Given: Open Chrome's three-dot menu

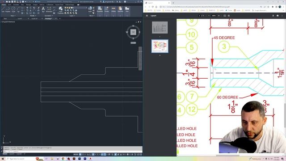Looking at the screenshot, I should (284, 7).
